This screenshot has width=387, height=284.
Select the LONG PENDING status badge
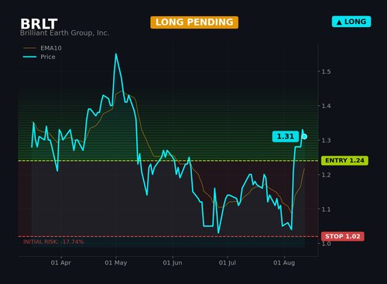194,22
